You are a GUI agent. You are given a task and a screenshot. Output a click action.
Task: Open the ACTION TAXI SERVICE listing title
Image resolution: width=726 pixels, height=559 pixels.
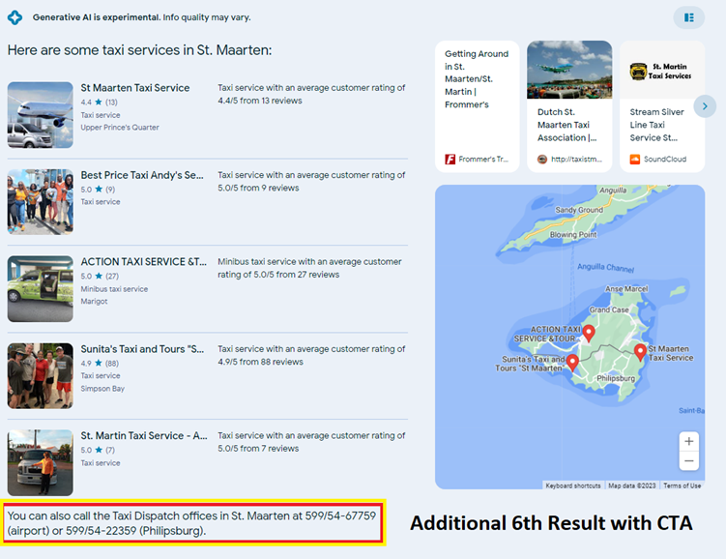pyautogui.click(x=143, y=262)
